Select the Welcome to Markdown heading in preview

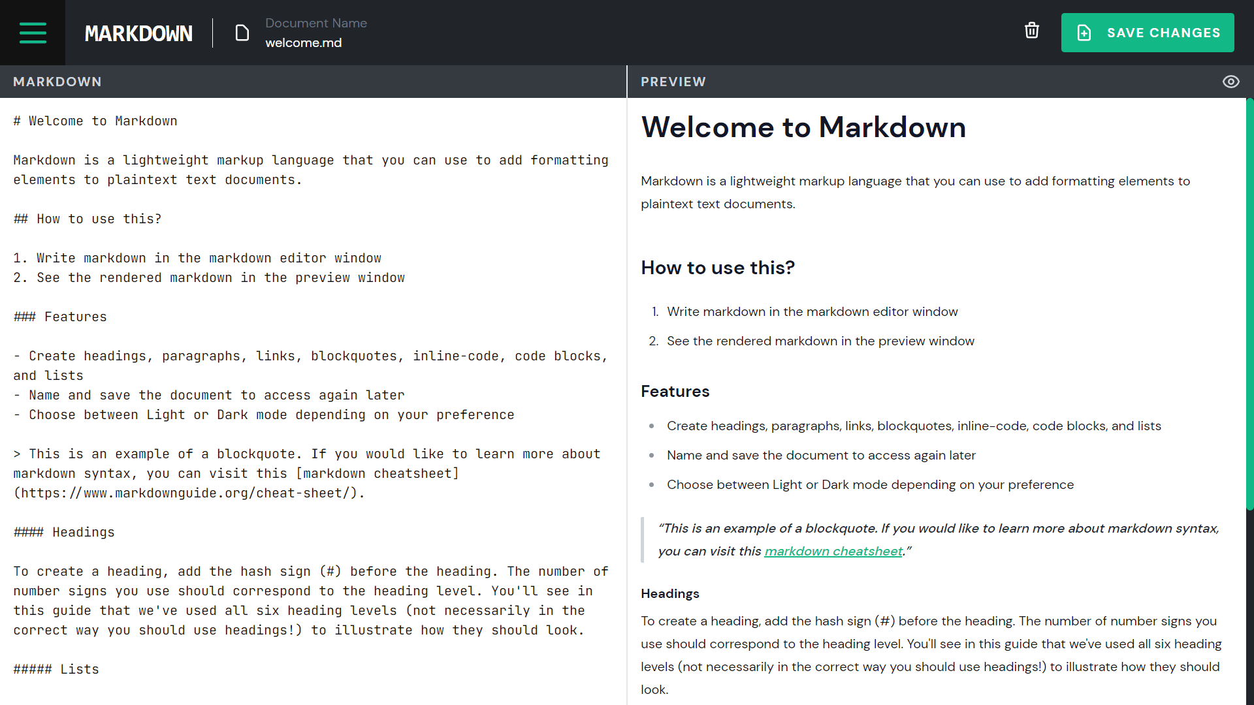tap(803, 127)
